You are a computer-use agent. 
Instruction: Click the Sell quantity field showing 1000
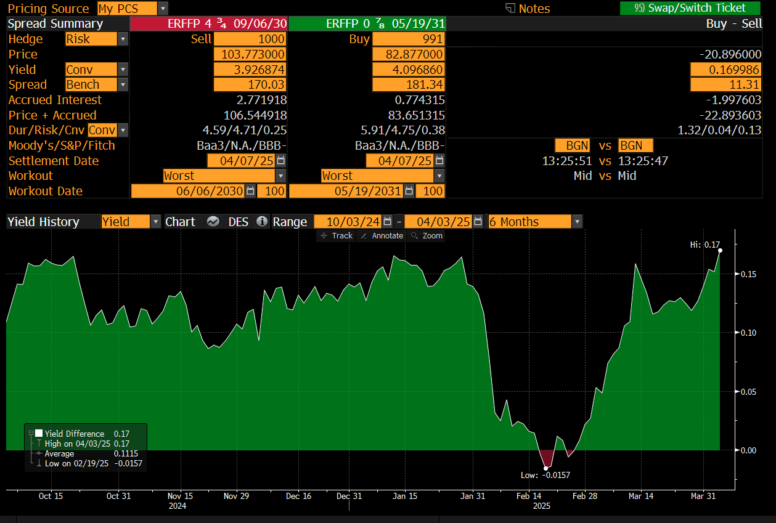click(x=250, y=39)
